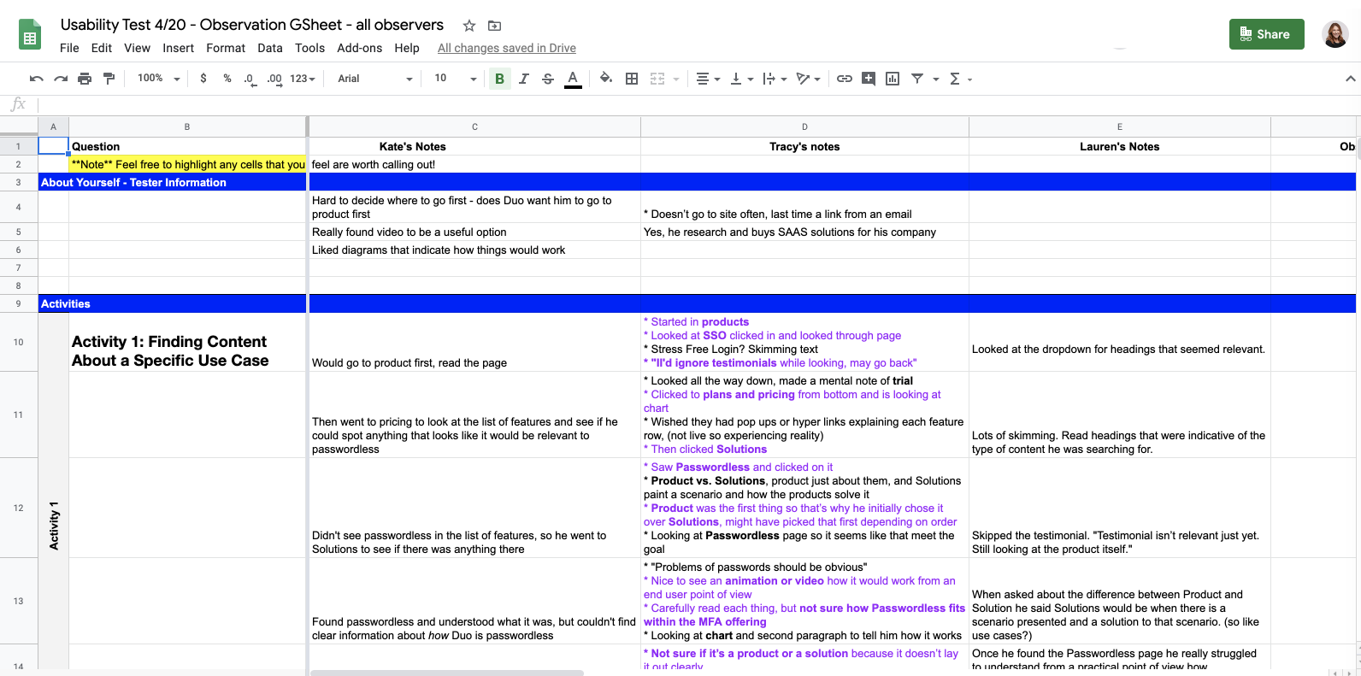The image size is (1361, 676).
Task: Toggle strikethrough formatting
Action: pyautogui.click(x=548, y=79)
